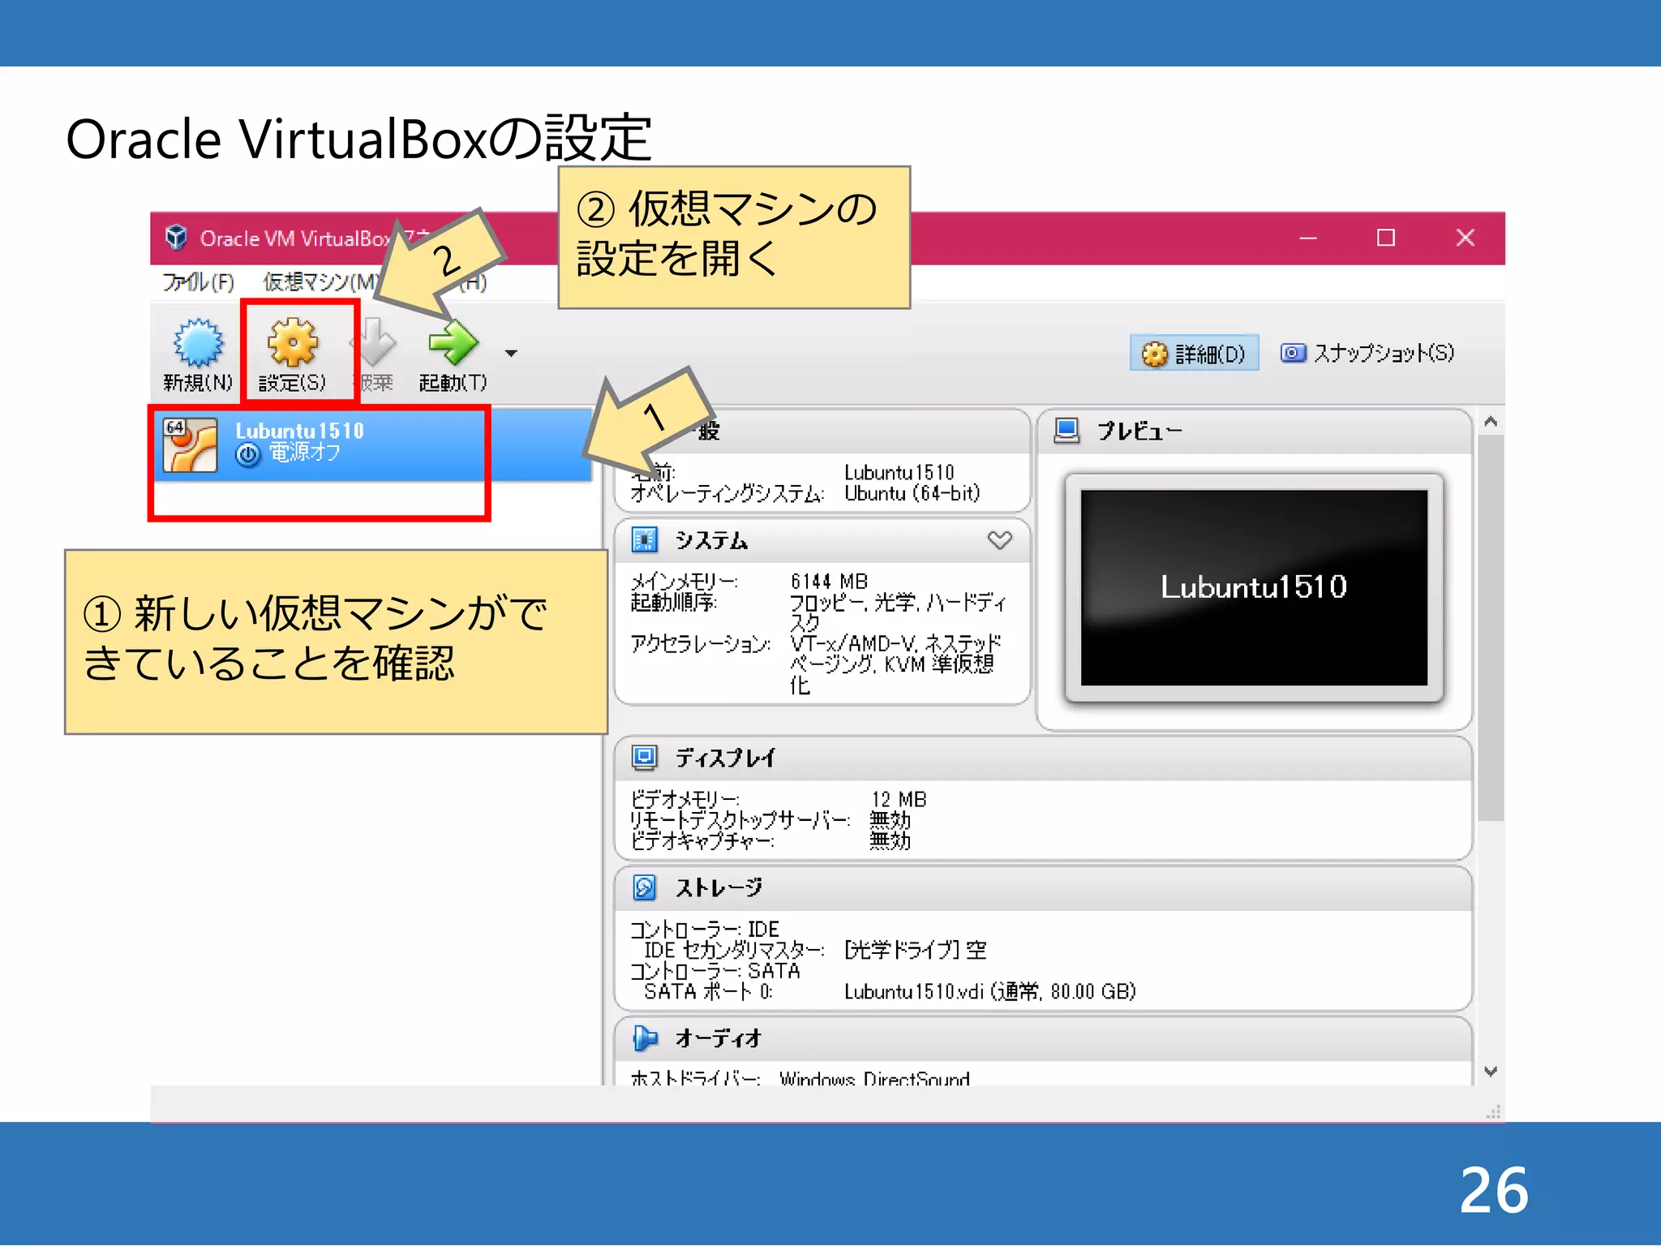Open Settings (設定) gear toolbar icon

[293, 342]
